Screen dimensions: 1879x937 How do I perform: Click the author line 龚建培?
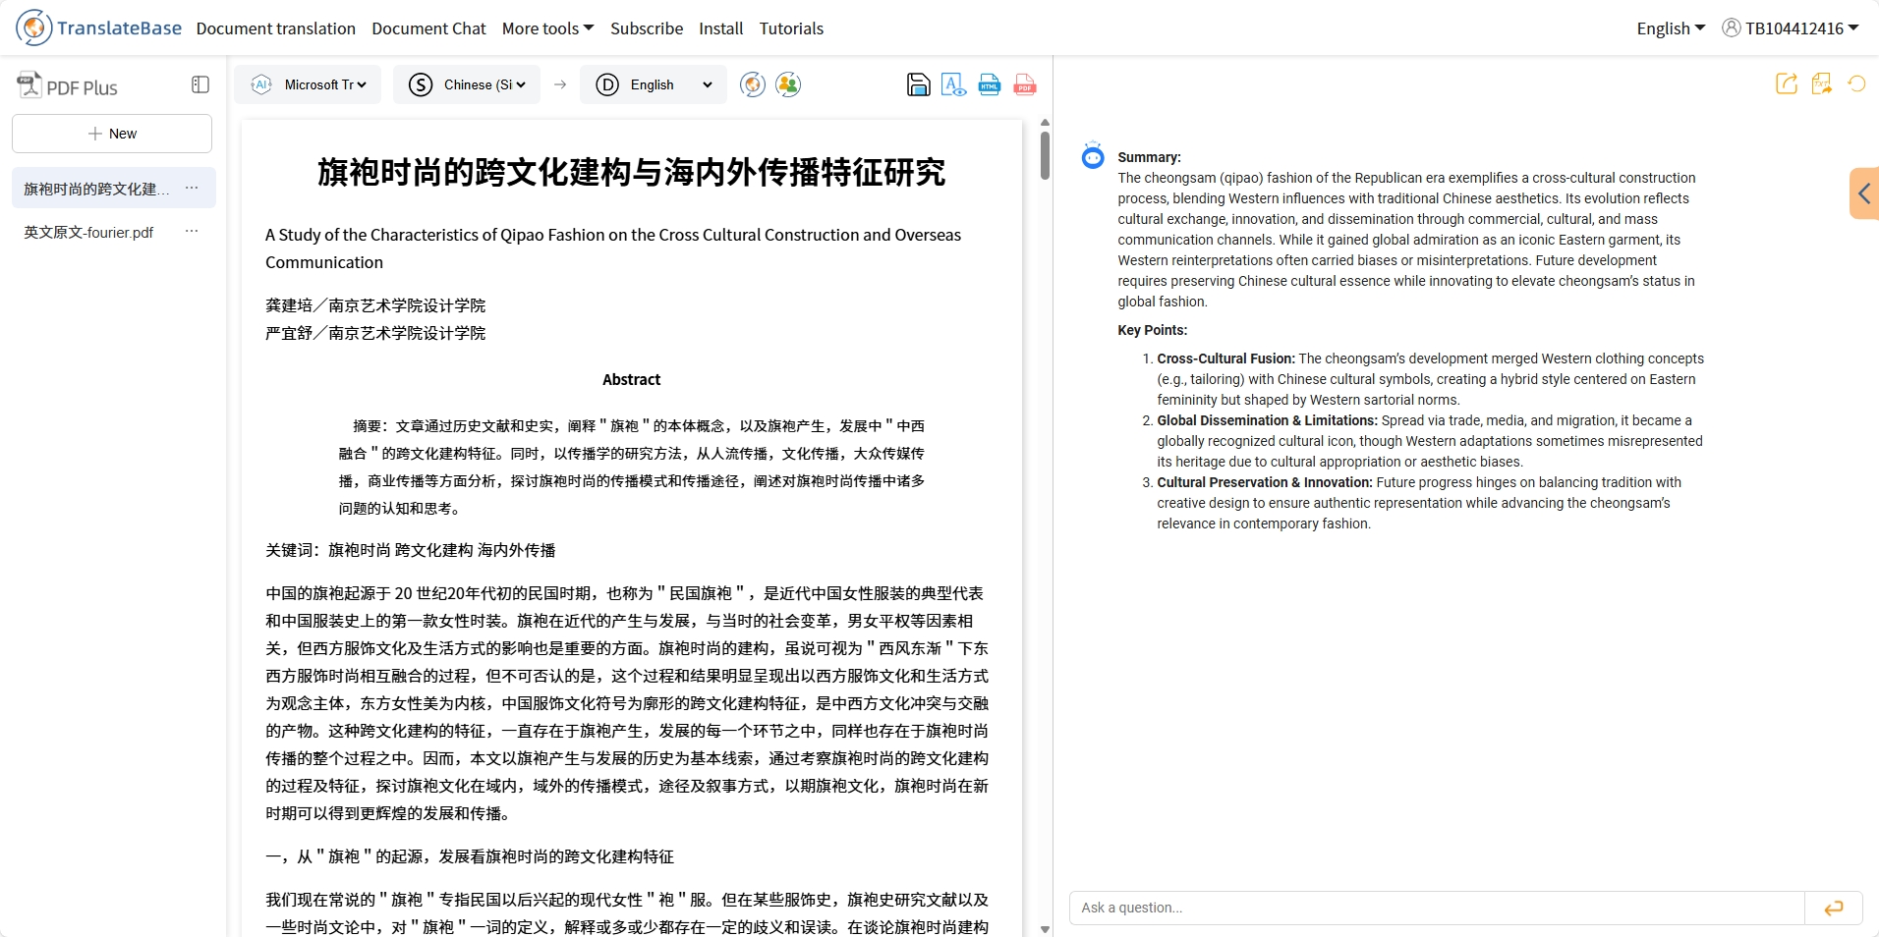375,305
